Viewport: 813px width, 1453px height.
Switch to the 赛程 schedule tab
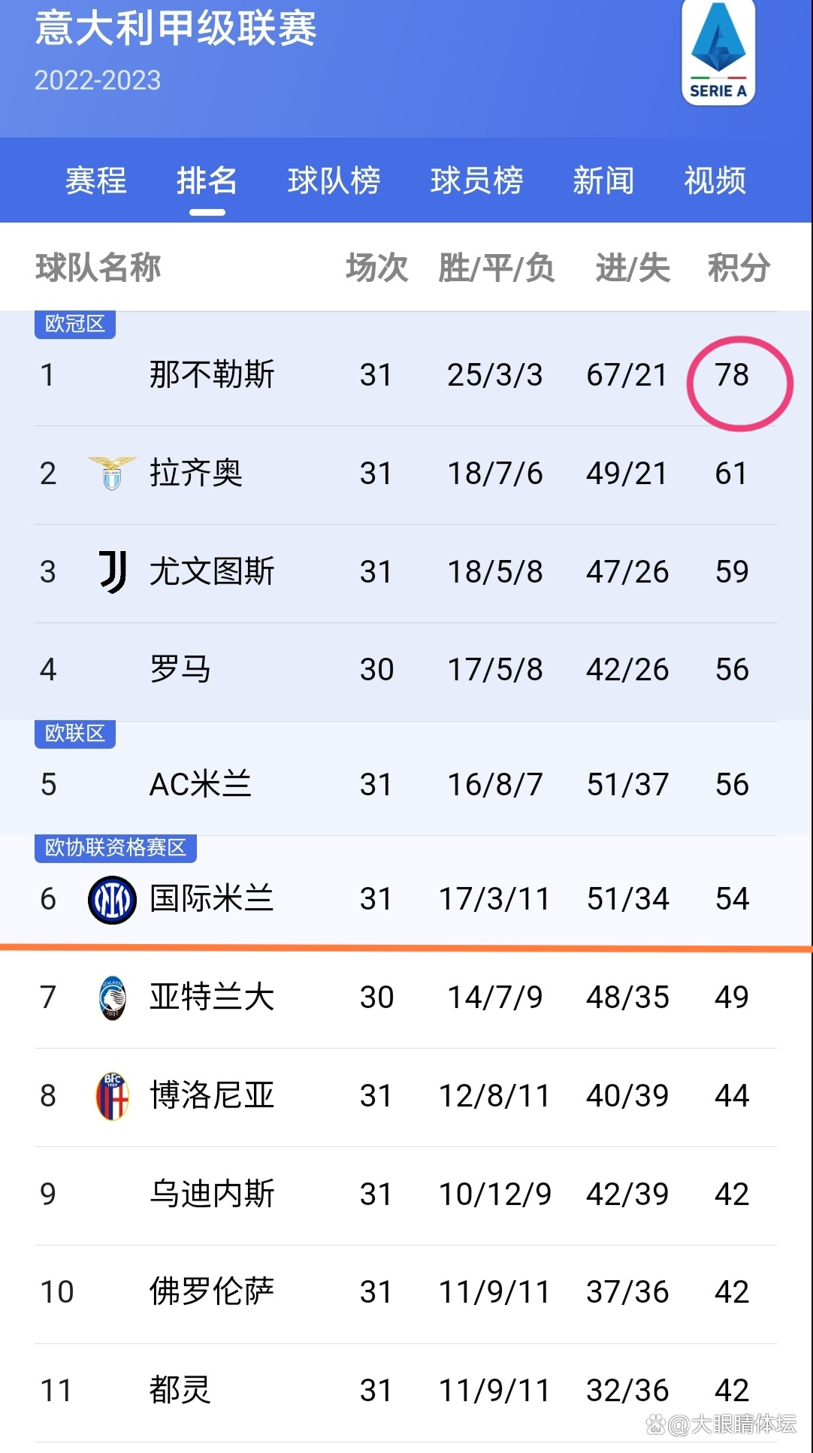[97, 180]
